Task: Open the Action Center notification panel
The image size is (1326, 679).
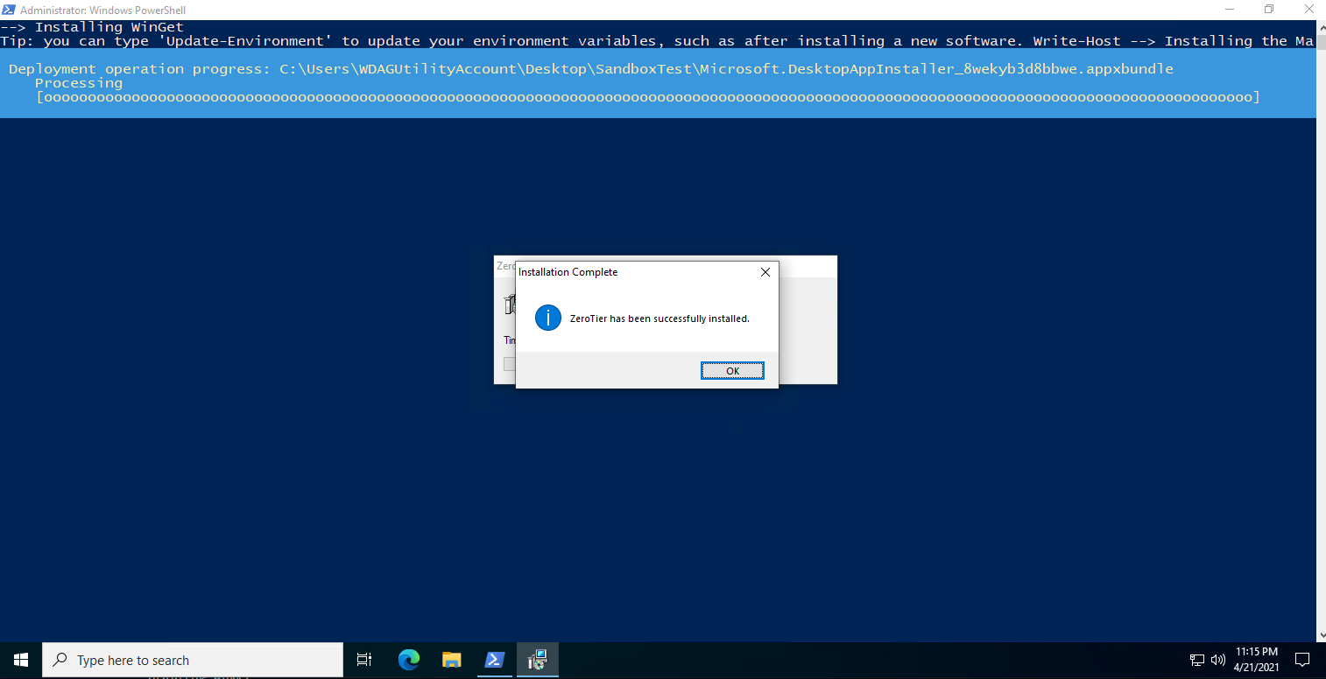Action: (x=1303, y=659)
